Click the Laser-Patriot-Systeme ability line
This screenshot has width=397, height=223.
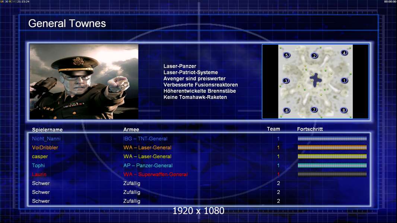click(x=191, y=72)
